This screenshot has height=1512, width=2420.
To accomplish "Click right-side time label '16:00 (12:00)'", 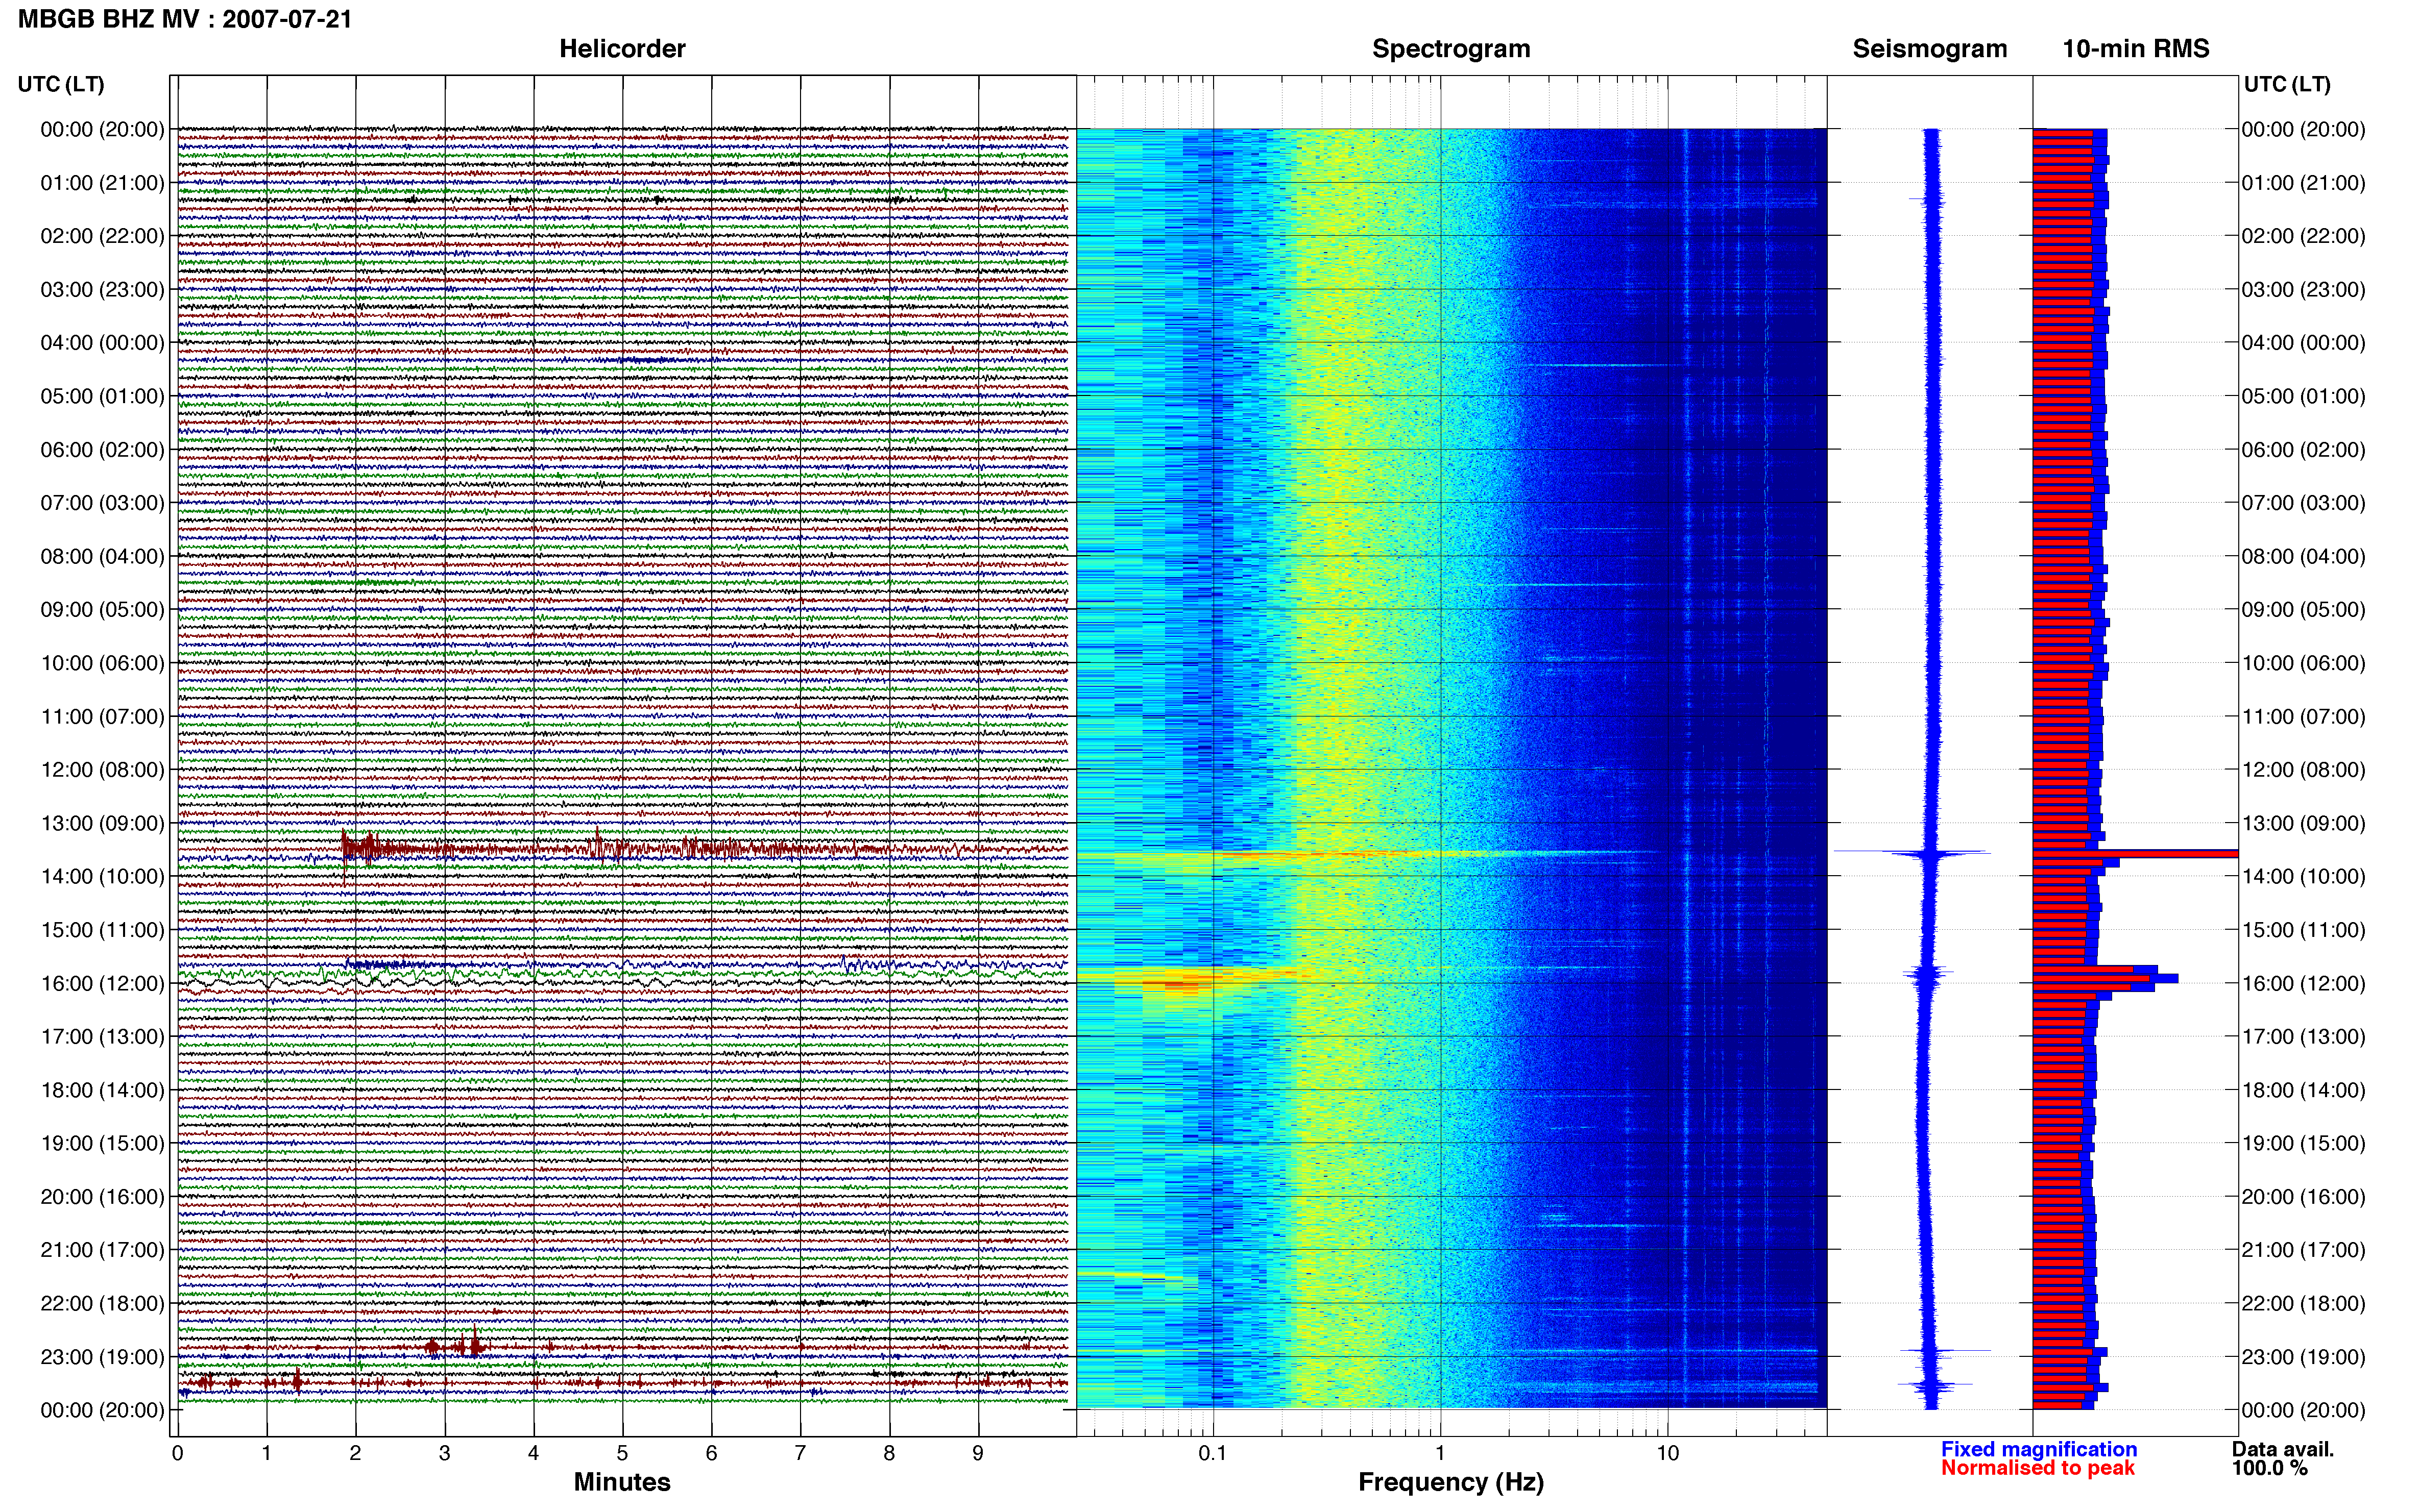I will [x=2303, y=983].
